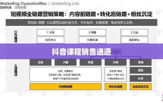Click the gray '满意' block
This screenshot has width=163, height=103.
click(x=140, y=70)
